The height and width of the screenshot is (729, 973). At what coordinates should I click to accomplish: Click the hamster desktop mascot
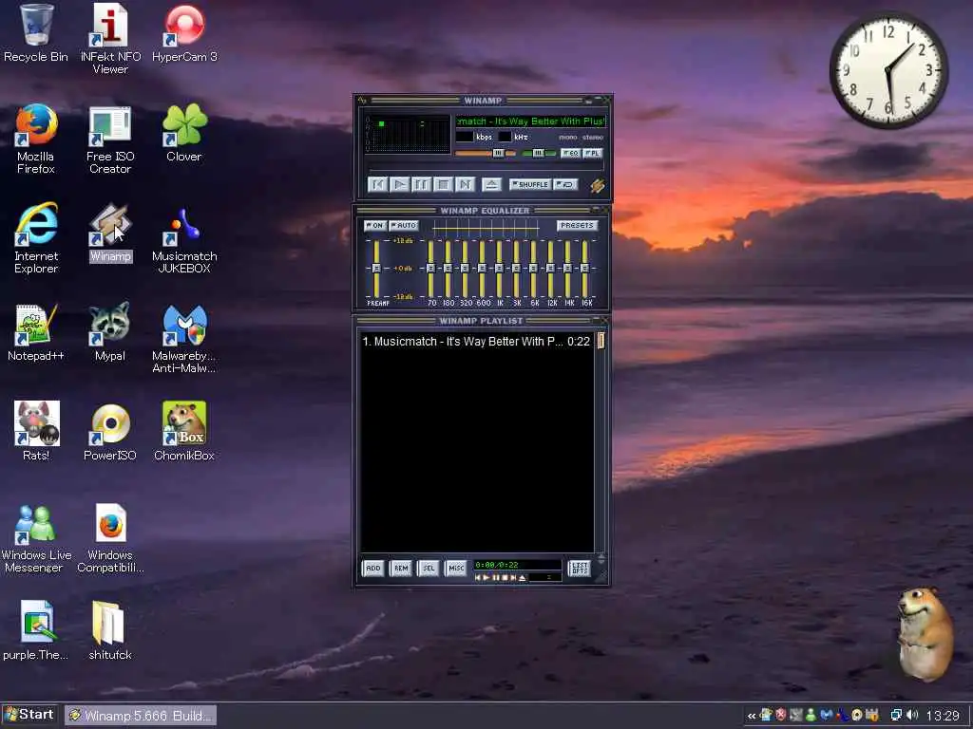point(925,633)
